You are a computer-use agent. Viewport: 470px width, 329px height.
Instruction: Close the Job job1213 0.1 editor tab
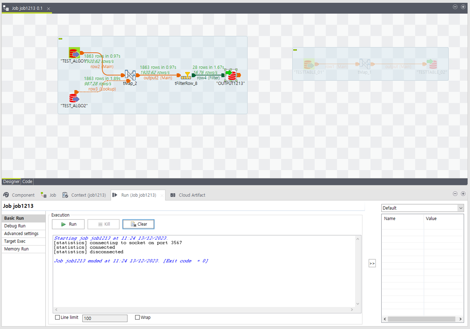pyautogui.click(x=49, y=9)
